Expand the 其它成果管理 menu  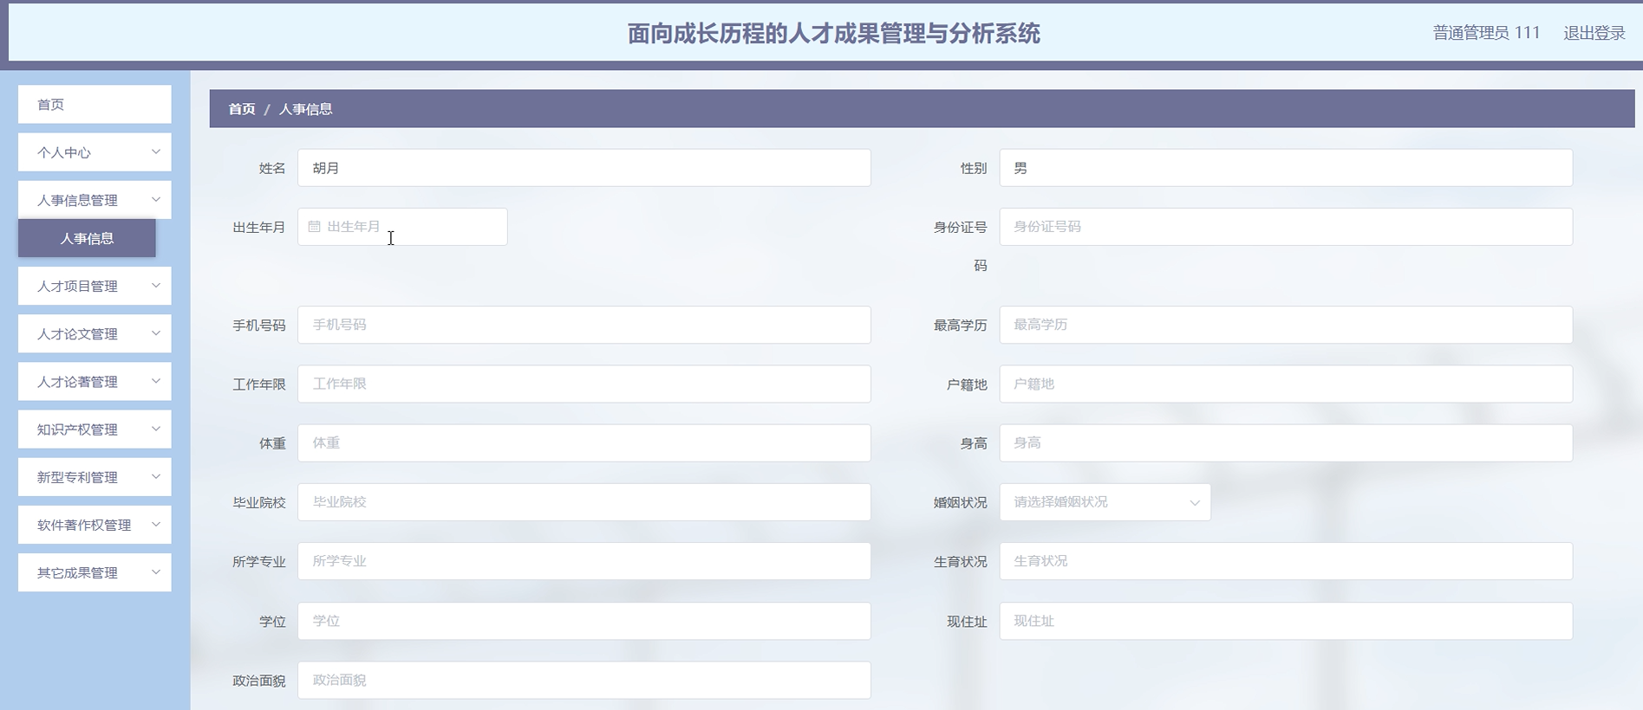click(95, 572)
